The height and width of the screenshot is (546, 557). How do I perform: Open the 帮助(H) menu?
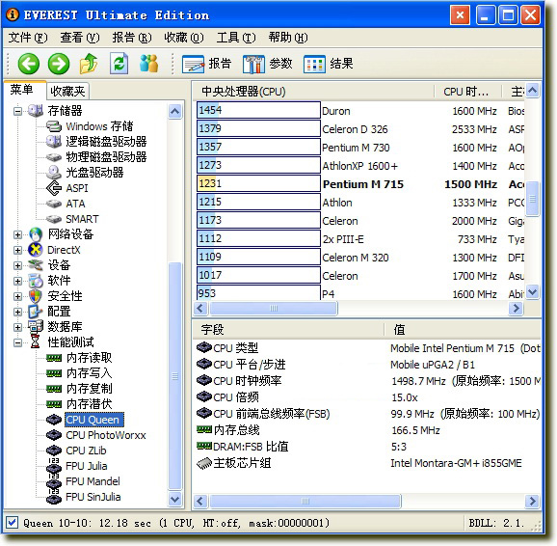(288, 38)
